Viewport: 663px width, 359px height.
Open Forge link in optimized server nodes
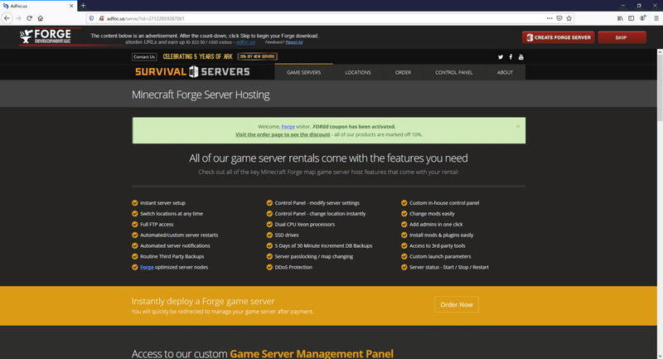pos(147,267)
